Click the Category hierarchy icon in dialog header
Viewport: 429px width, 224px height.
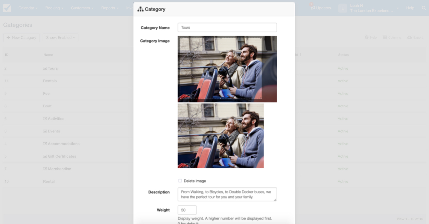click(x=140, y=9)
